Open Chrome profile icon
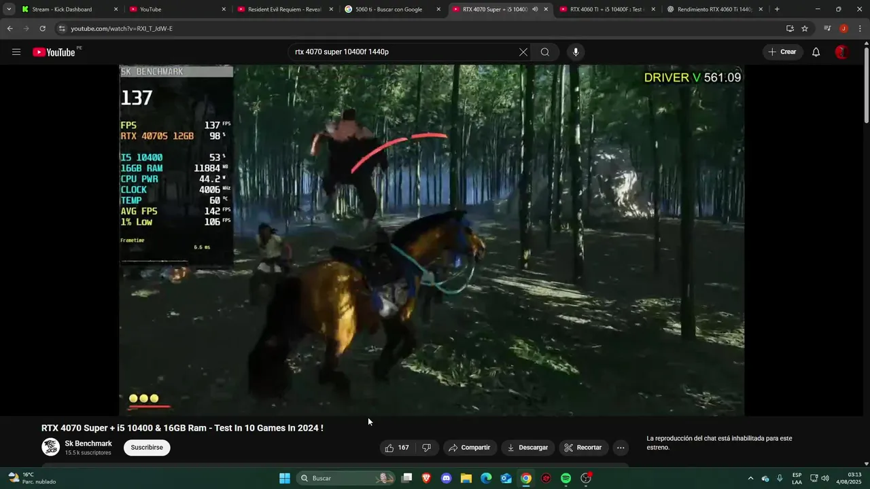This screenshot has height=489, width=870. [x=843, y=29]
